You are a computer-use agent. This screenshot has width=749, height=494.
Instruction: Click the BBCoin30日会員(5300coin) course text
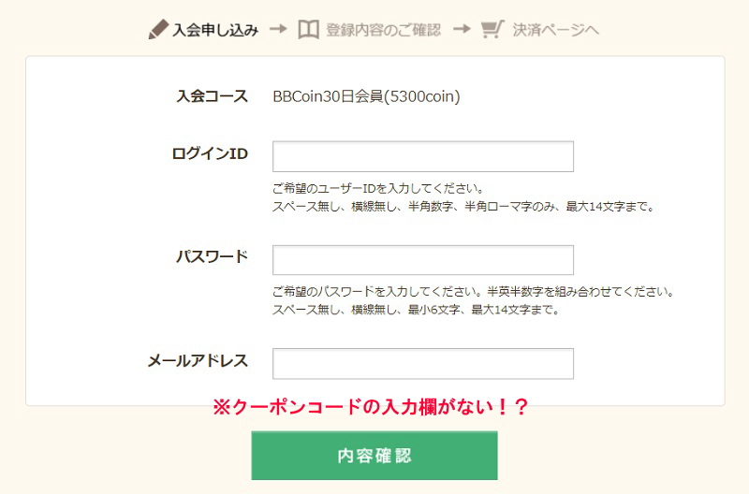pos(366,95)
